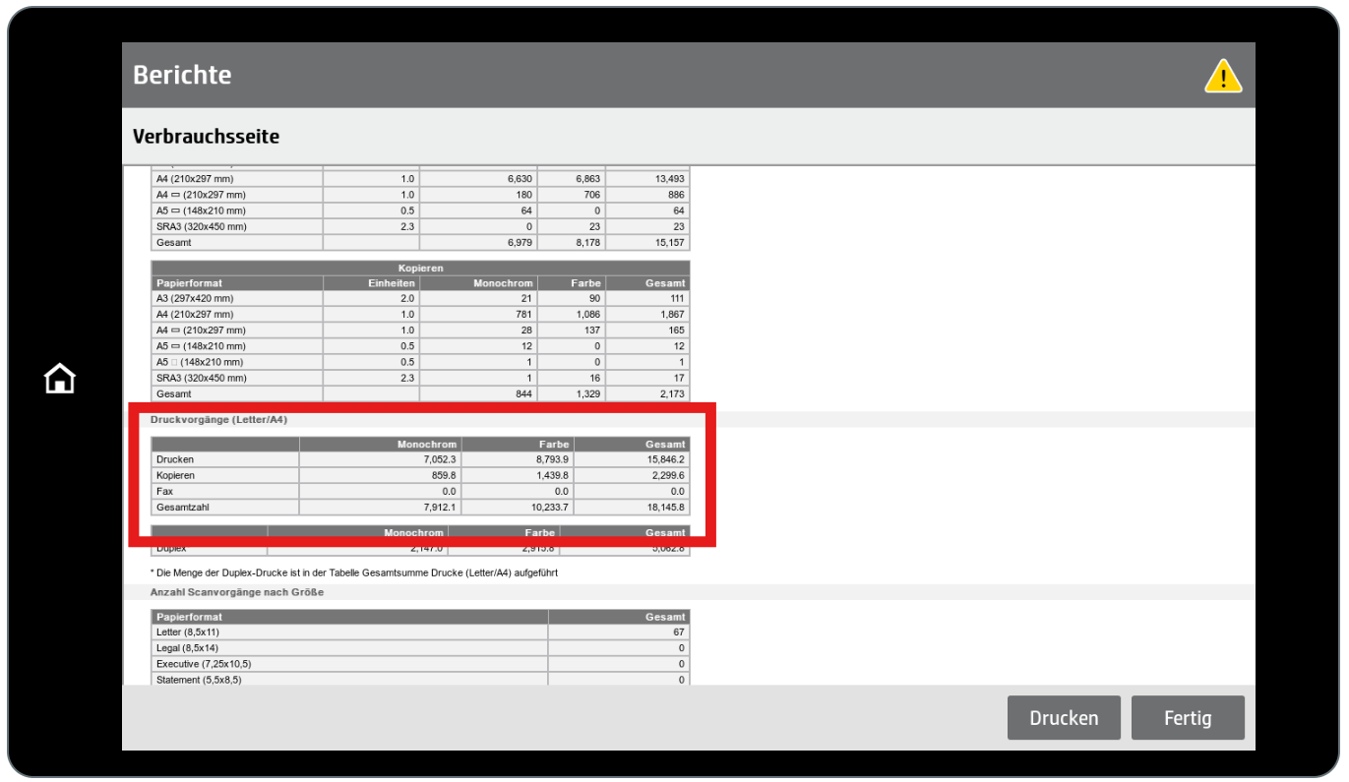Click the Berichte title in the header
Image resolution: width=1349 pixels, height=782 pixels.
pos(182,75)
